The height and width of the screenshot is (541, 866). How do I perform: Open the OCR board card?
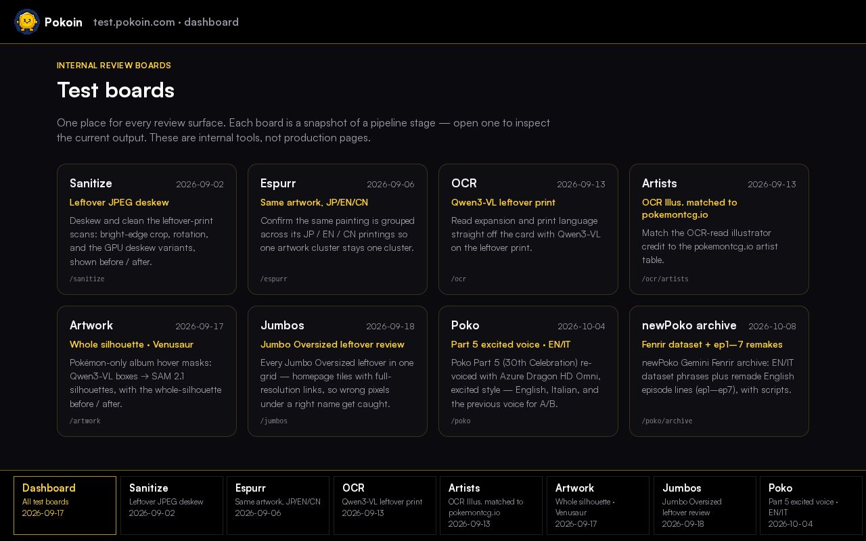pyautogui.click(x=528, y=229)
